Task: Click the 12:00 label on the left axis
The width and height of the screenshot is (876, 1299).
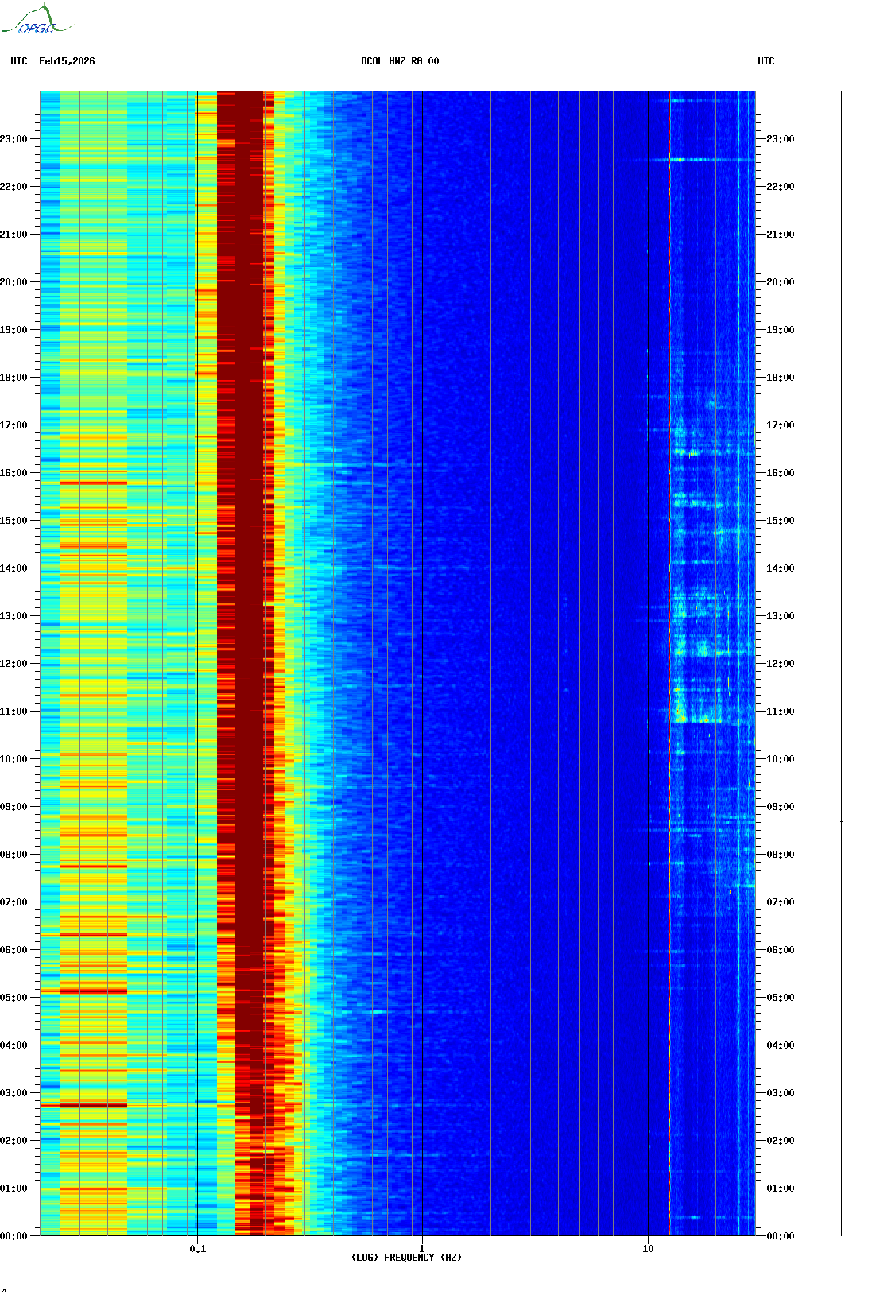Action: point(14,664)
